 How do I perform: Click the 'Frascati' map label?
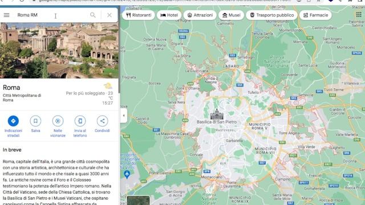point(315,175)
